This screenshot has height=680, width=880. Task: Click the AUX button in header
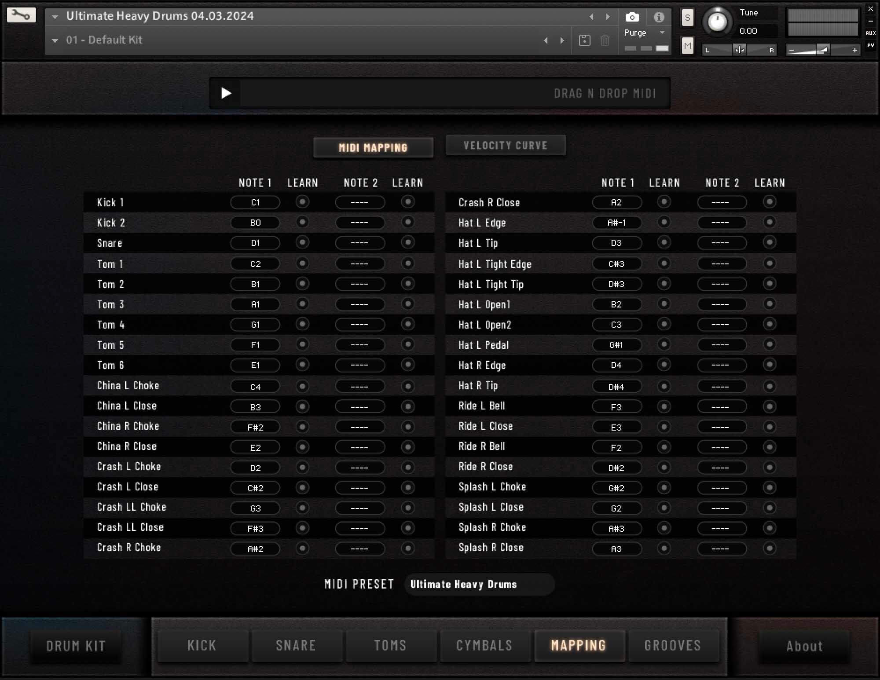pyautogui.click(x=870, y=33)
